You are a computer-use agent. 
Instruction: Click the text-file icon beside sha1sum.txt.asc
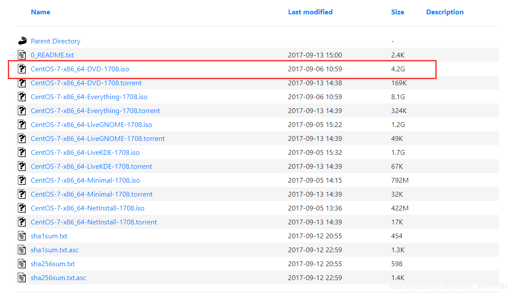click(x=22, y=250)
